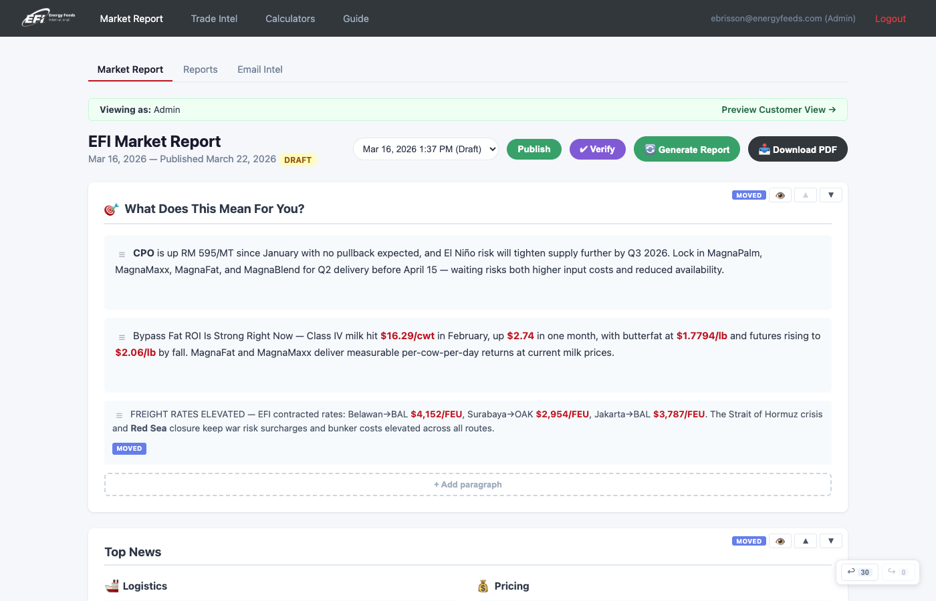Viewport: 936px width, 601px height.
Task: Open the Trade Intel menu
Action: pyautogui.click(x=214, y=18)
